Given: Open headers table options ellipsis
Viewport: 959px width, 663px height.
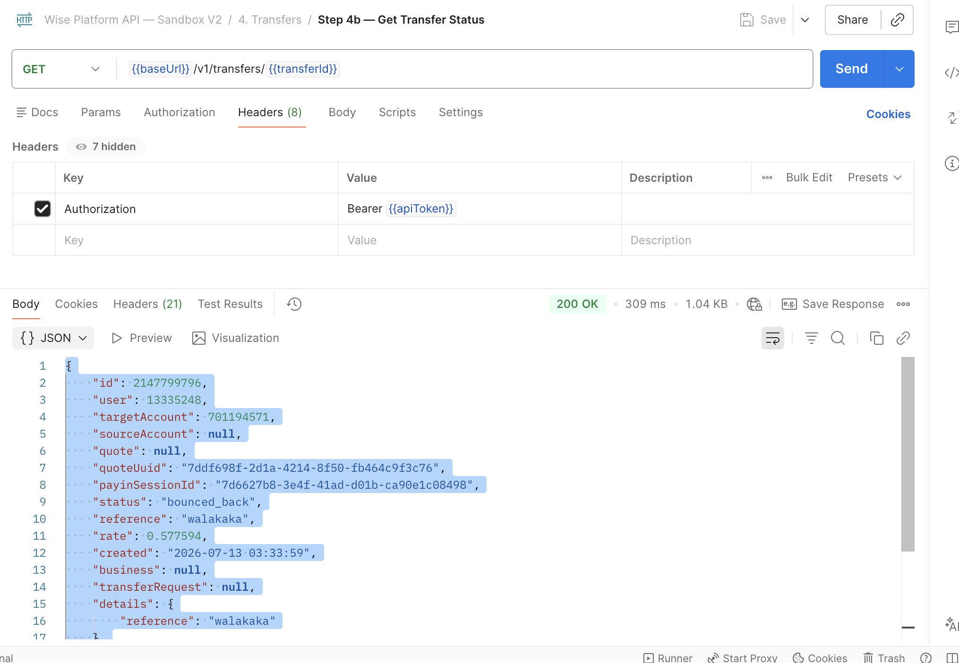Looking at the screenshot, I should pyautogui.click(x=767, y=178).
